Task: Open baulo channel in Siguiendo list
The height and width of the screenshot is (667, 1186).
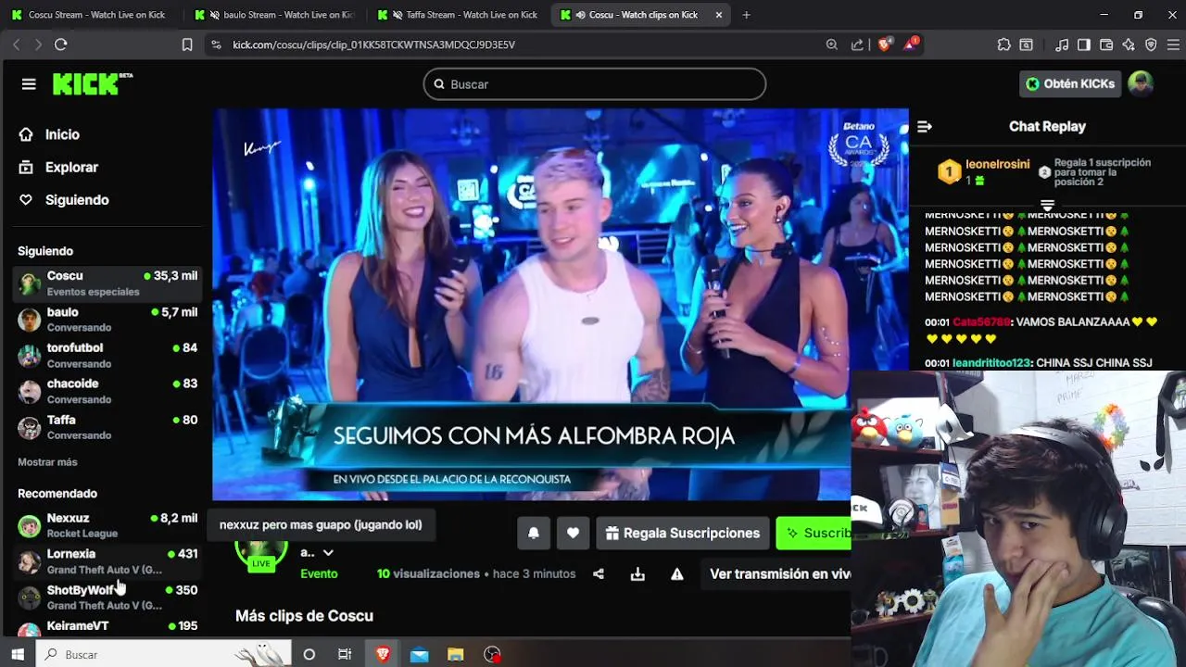Action: 108,320
